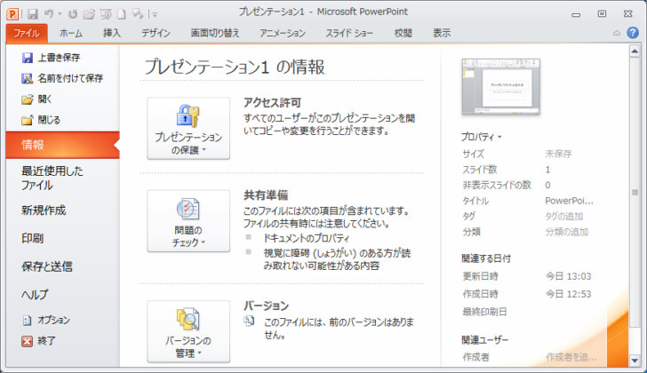Click the slide show from beginning icon
The image size is (647, 373).
pyautogui.click(x=106, y=14)
